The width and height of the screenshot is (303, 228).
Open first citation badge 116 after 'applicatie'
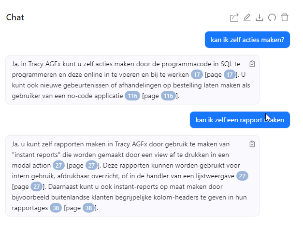tap(132, 96)
